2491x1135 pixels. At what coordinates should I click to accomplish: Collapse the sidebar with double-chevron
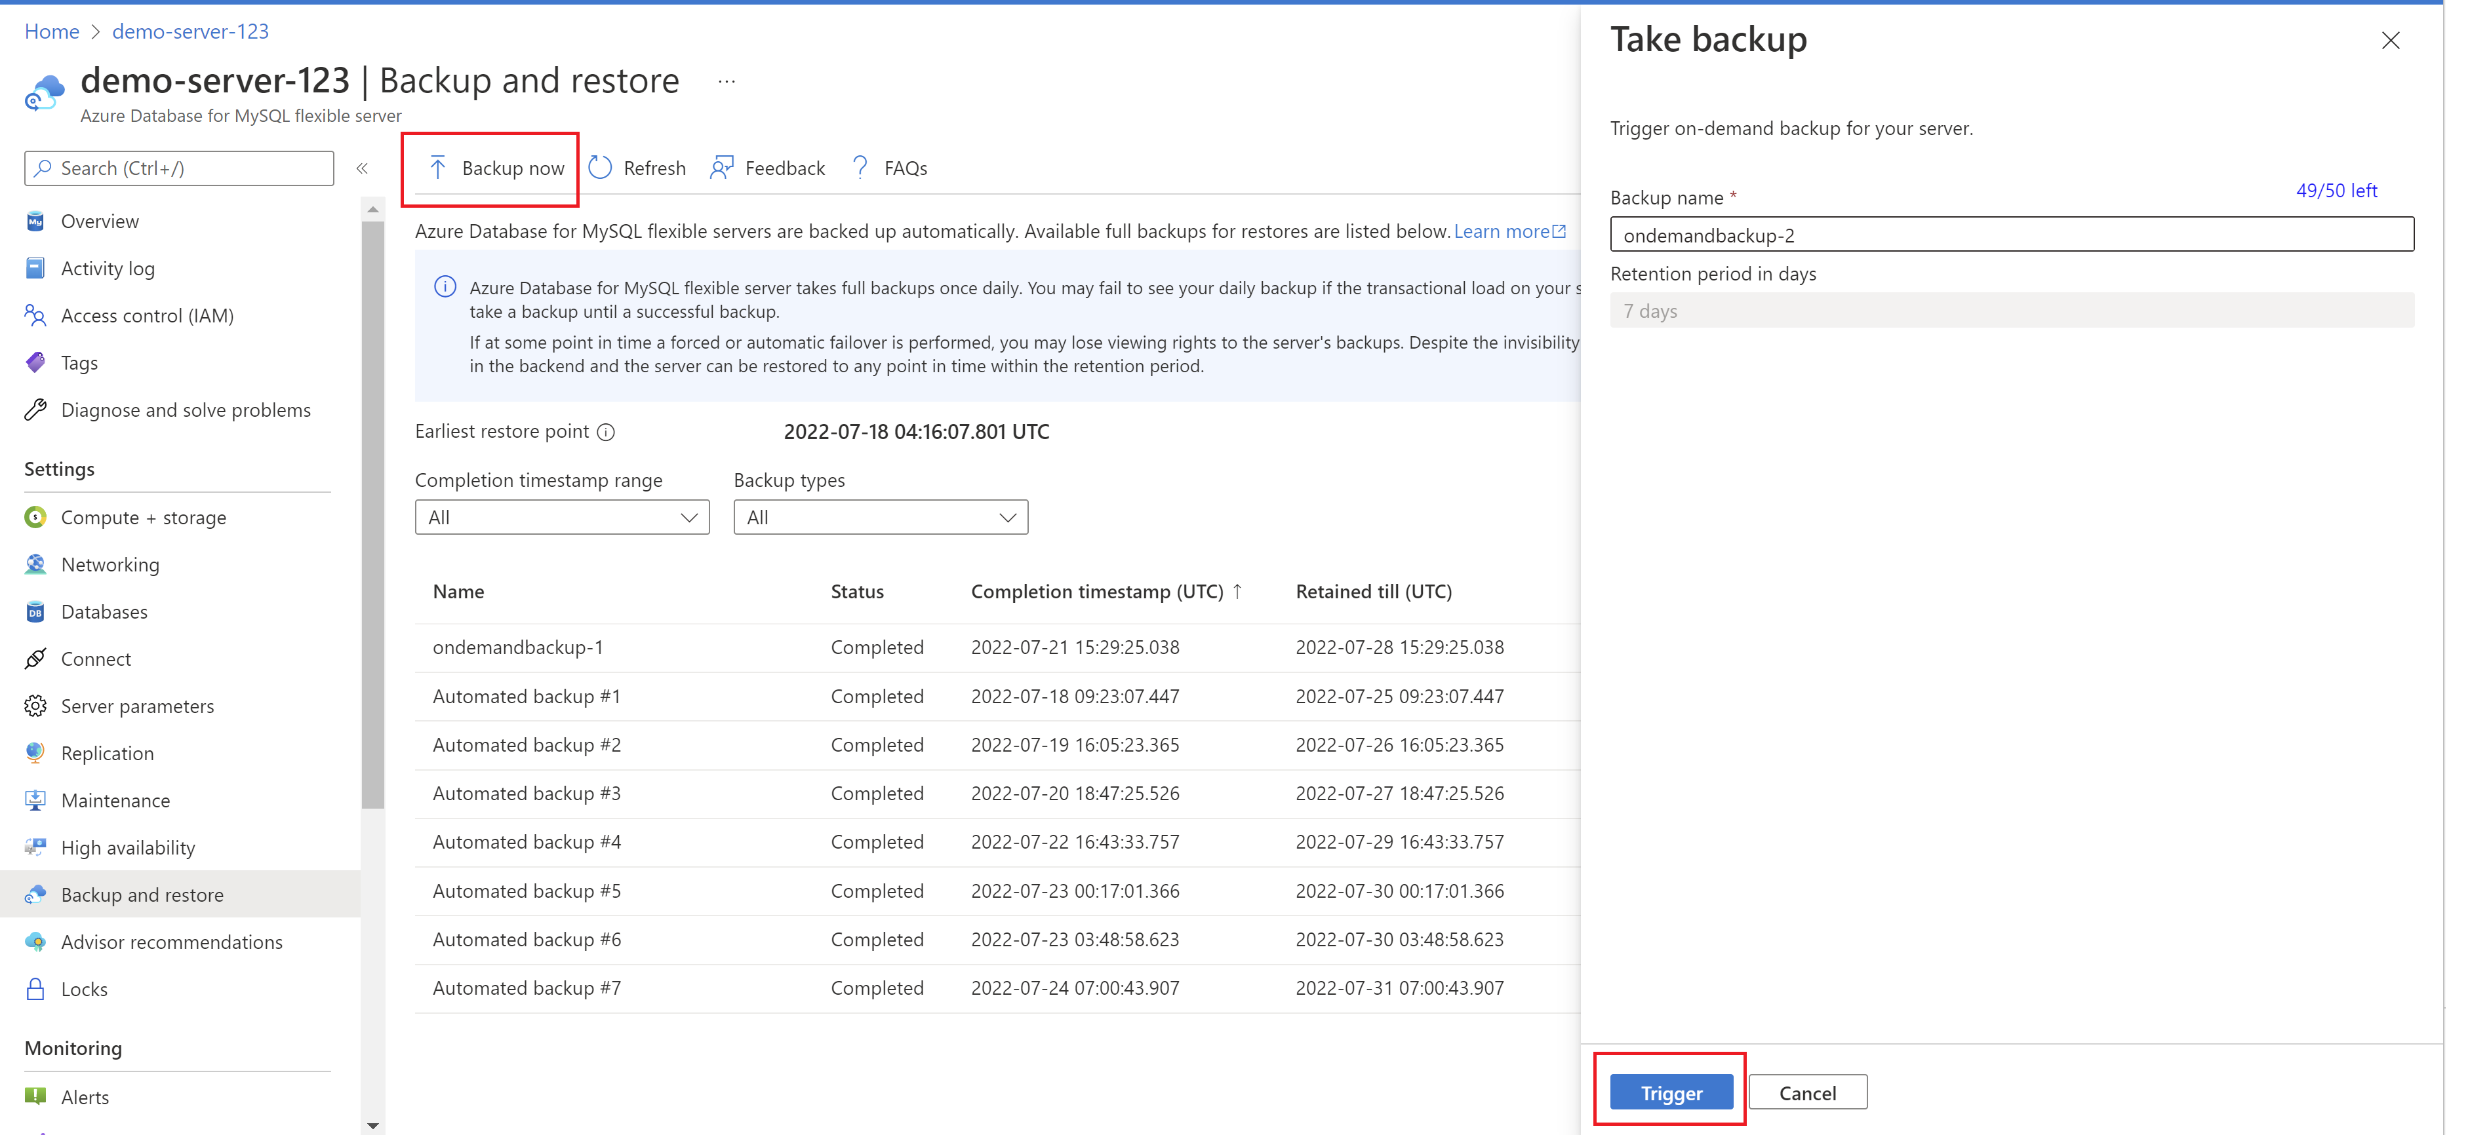(362, 168)
